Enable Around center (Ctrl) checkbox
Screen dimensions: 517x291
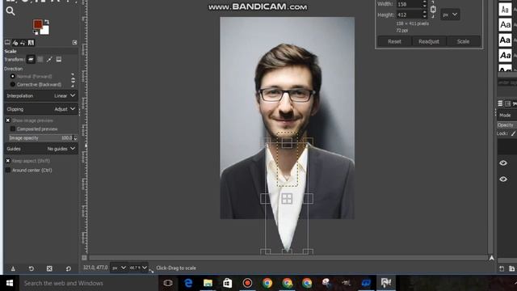[8, 171]
